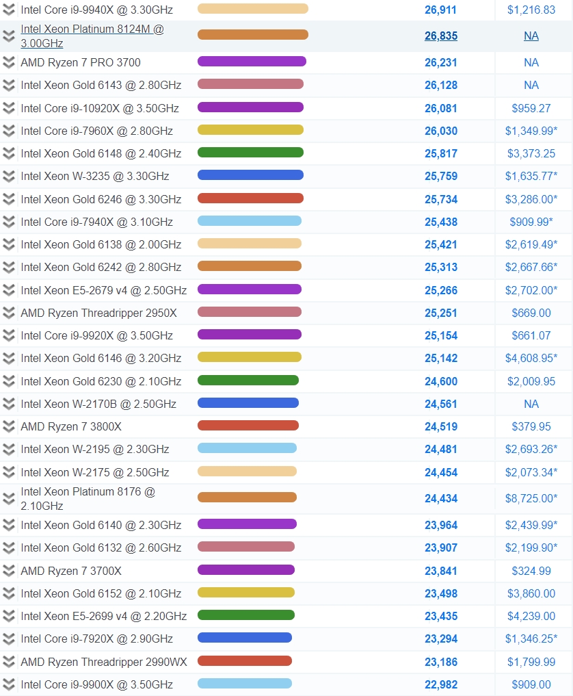
Task: Expand the AMD Ryzen 7 3700X row chevron
Action: click(x=9, y=571)
